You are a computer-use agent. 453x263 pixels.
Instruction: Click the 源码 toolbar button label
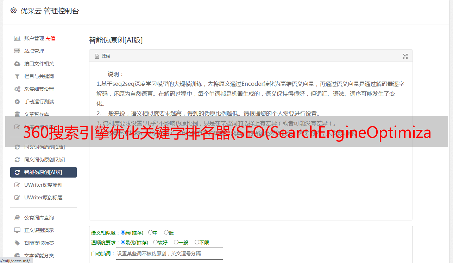pyautogui.click(x=106, y=56)
